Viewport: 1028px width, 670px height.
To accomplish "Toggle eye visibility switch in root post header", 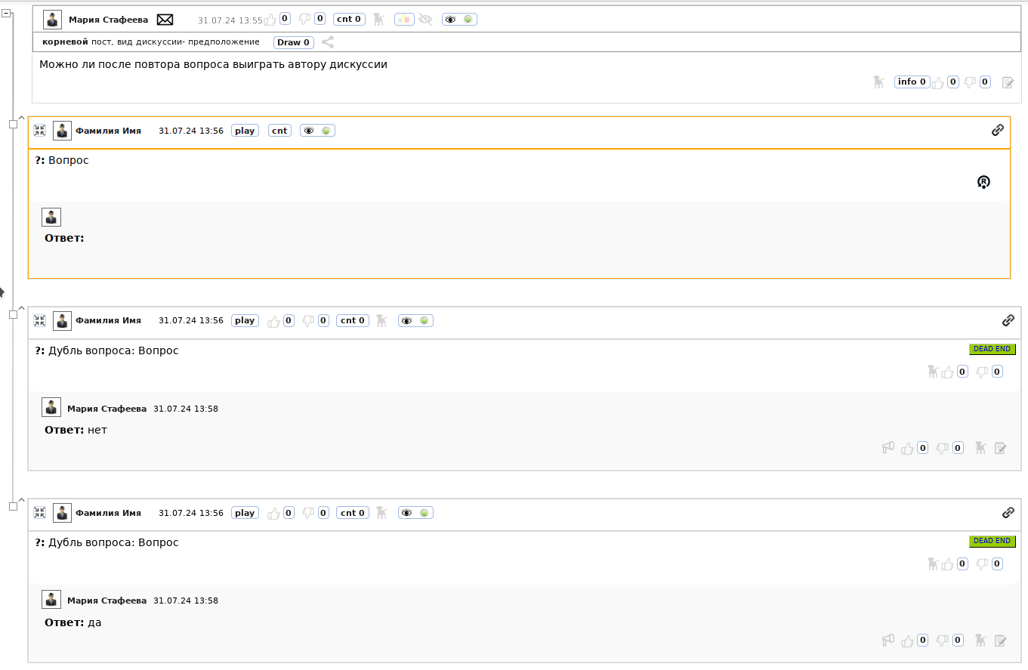I will (459, 20).
